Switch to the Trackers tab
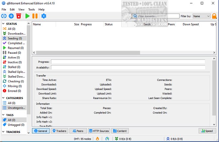219x142 pixels. tap(60, 131)
